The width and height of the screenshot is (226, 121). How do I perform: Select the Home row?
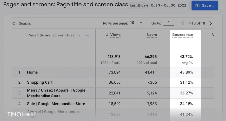pos(113,72)
